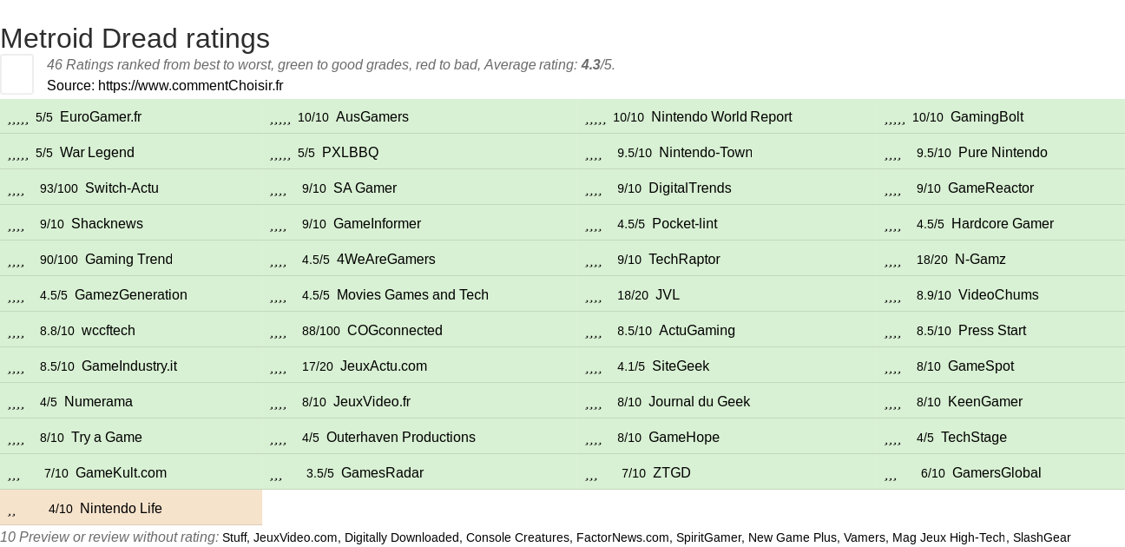
Task: Click the EuroGamer.fr star rating icons
Action: pos(18,117)
